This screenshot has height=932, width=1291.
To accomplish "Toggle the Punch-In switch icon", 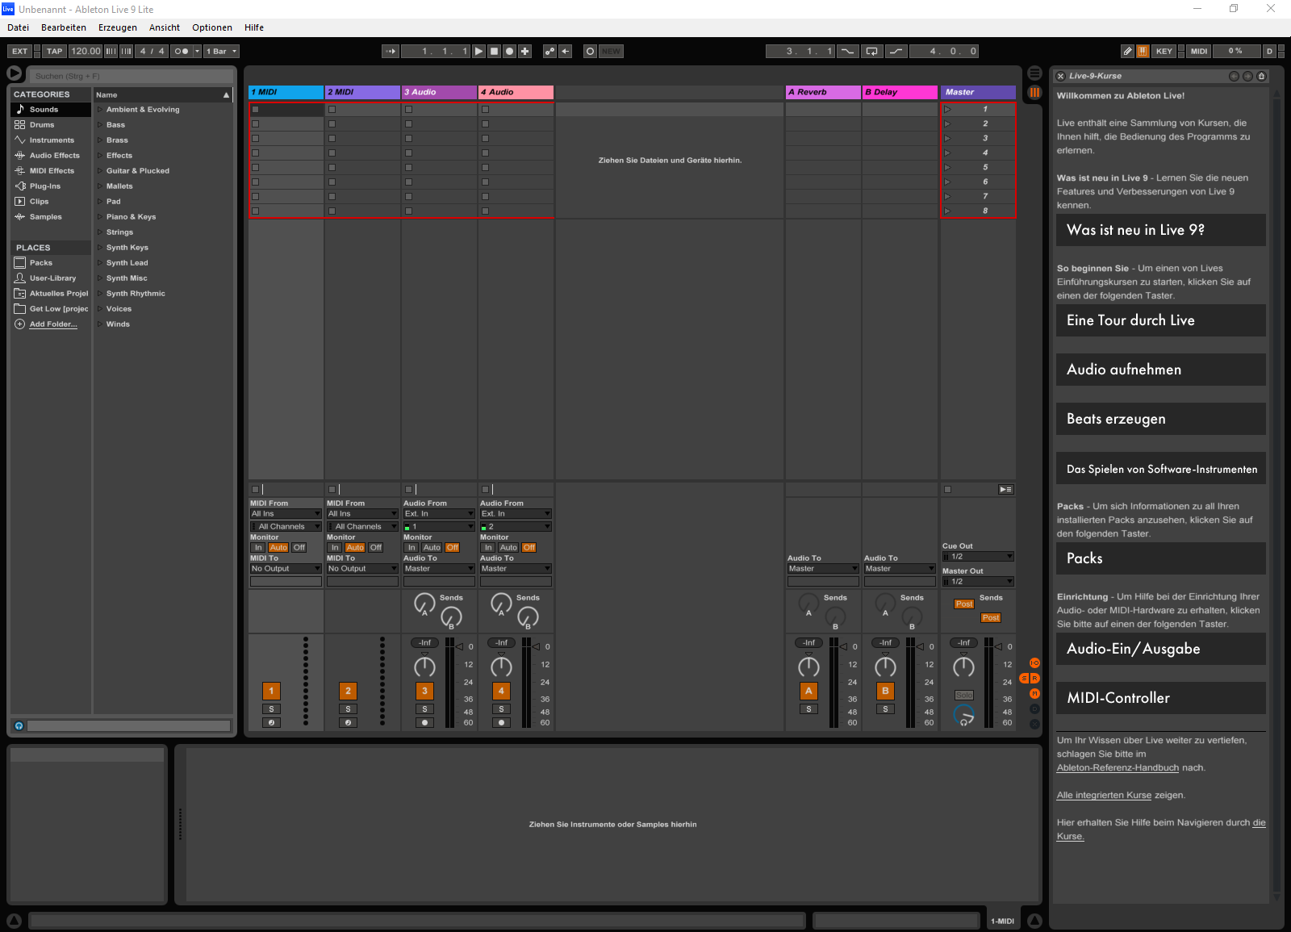I will [x=846, y=51].
